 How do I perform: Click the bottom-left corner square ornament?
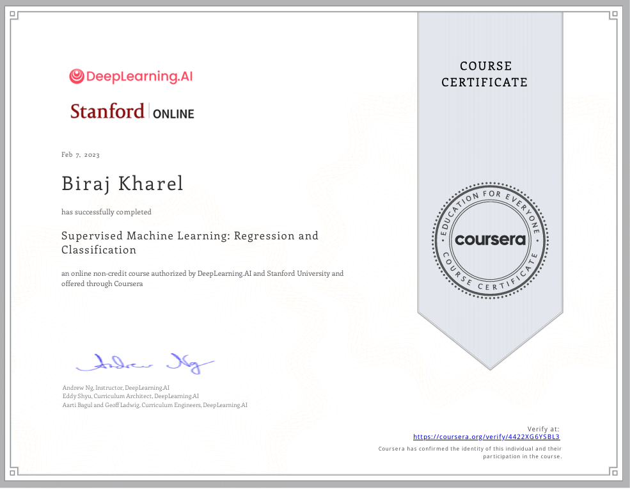tap(14, 474)
